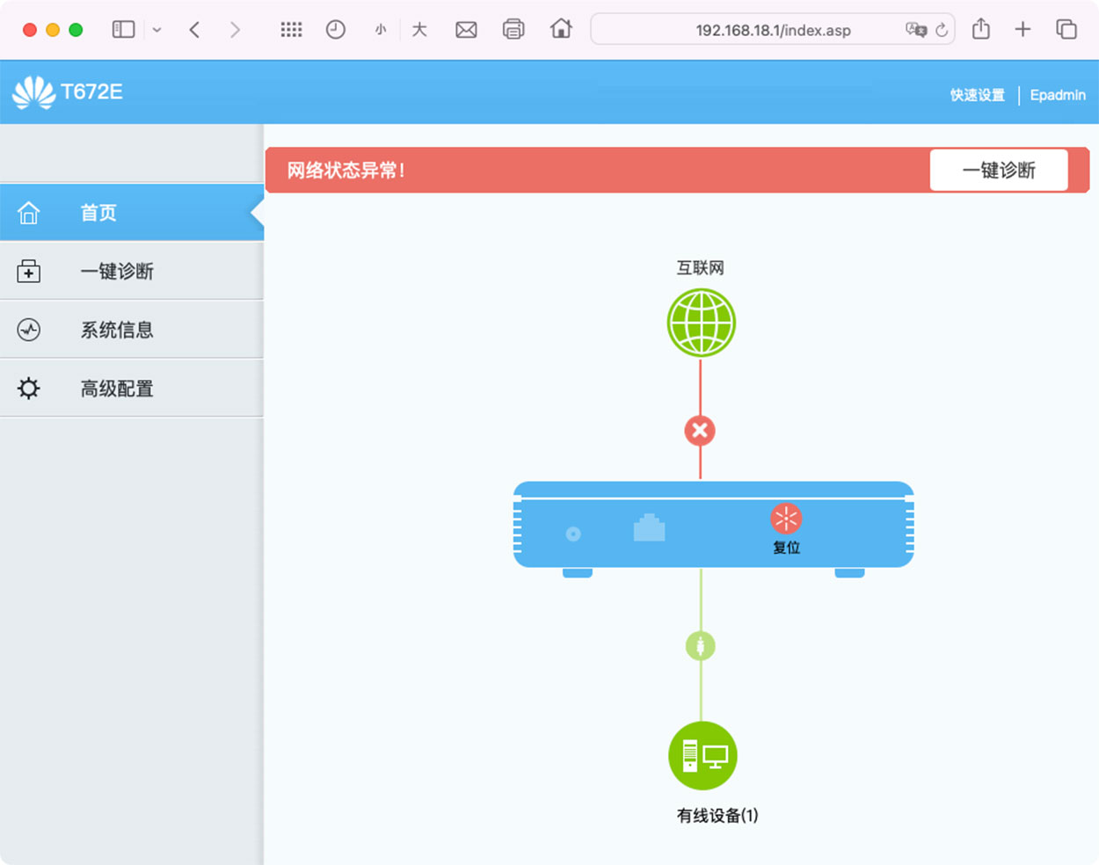This screenshot has width=1099, height=865.
Task: Click the Epadmin account link
Action: point(1058,95)
